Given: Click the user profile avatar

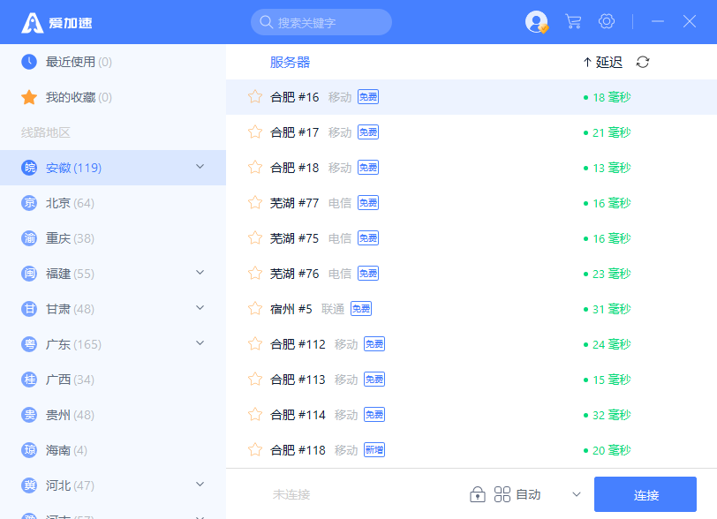Looking at the screenshot, I should 536,22.
